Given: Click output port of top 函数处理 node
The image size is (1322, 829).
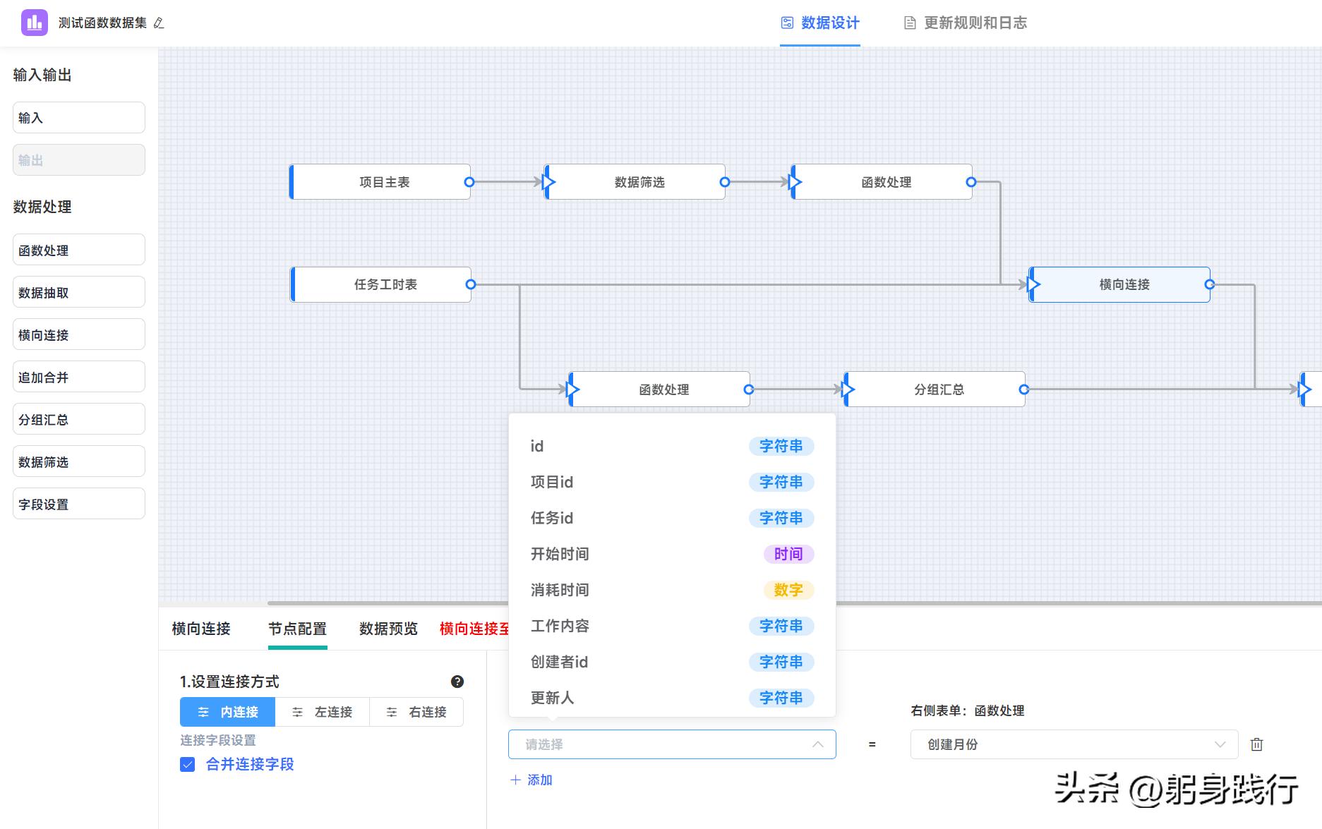Looking at the screenshot, I should [x=971, y=182].
